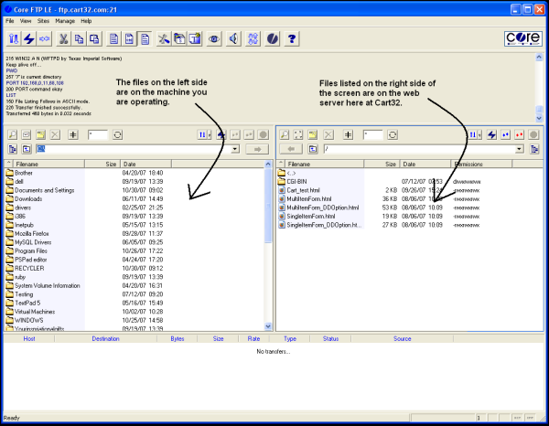This screenshot has width=549, height=426.
Task: Select MultiItemForm_DDOption.html file
Action: point(322,208)
